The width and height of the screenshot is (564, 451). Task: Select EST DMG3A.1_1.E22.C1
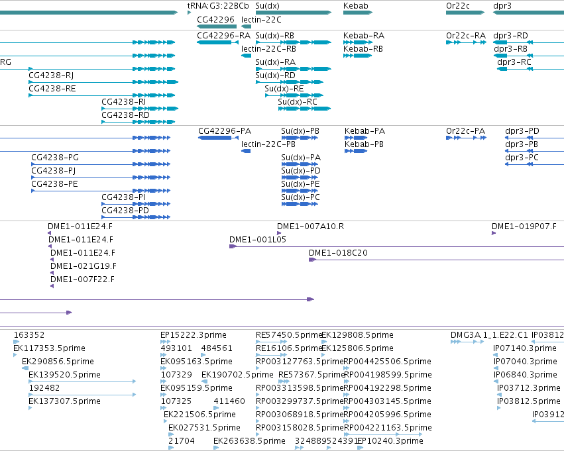coord(467,342)
